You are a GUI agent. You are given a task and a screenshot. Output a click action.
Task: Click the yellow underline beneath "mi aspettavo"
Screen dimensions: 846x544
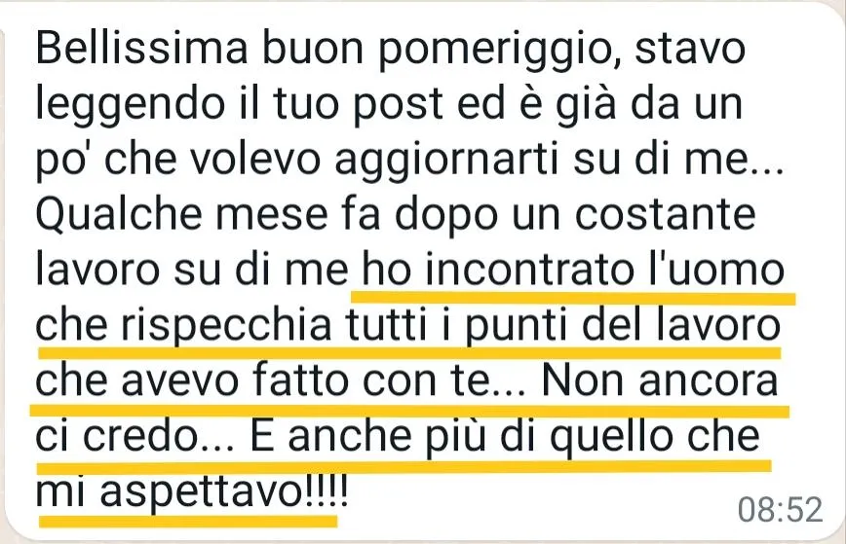click(188, 522)
